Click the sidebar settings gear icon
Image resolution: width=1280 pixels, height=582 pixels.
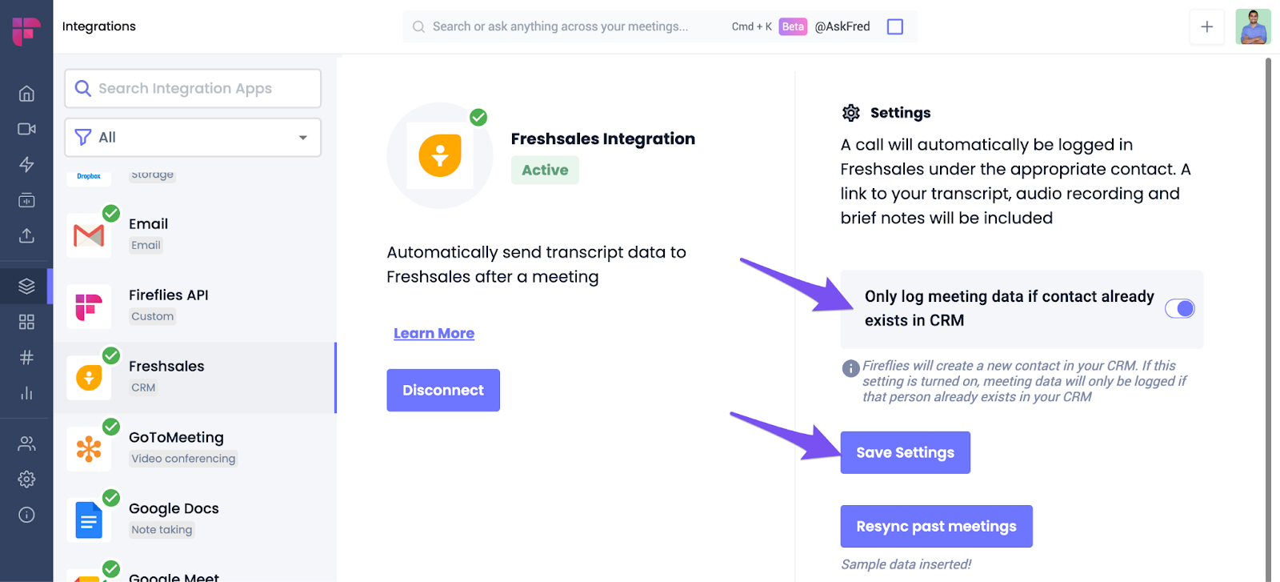[x=26, y=479]
